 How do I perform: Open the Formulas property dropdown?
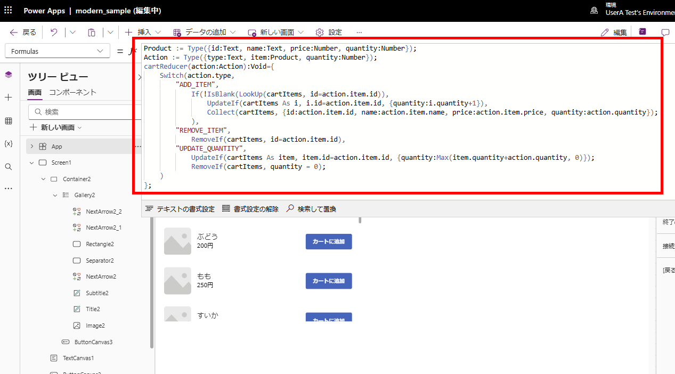57,51
